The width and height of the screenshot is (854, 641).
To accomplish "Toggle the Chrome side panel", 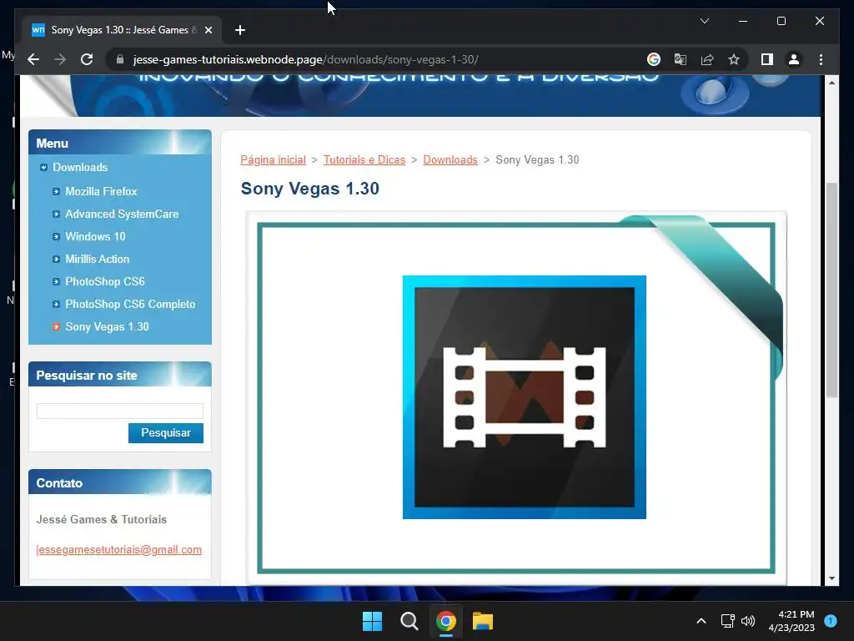I will [x=767, y=59].
